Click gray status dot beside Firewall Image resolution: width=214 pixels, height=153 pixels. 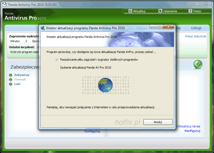[x=11, y=80]
